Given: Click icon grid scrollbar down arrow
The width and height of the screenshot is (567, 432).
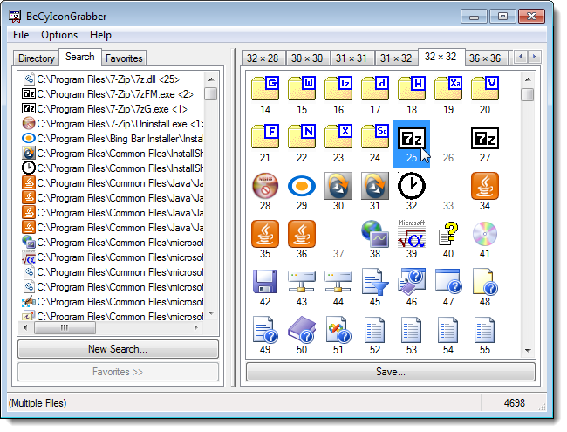Looking at the screenshot, I should [528, 350].
